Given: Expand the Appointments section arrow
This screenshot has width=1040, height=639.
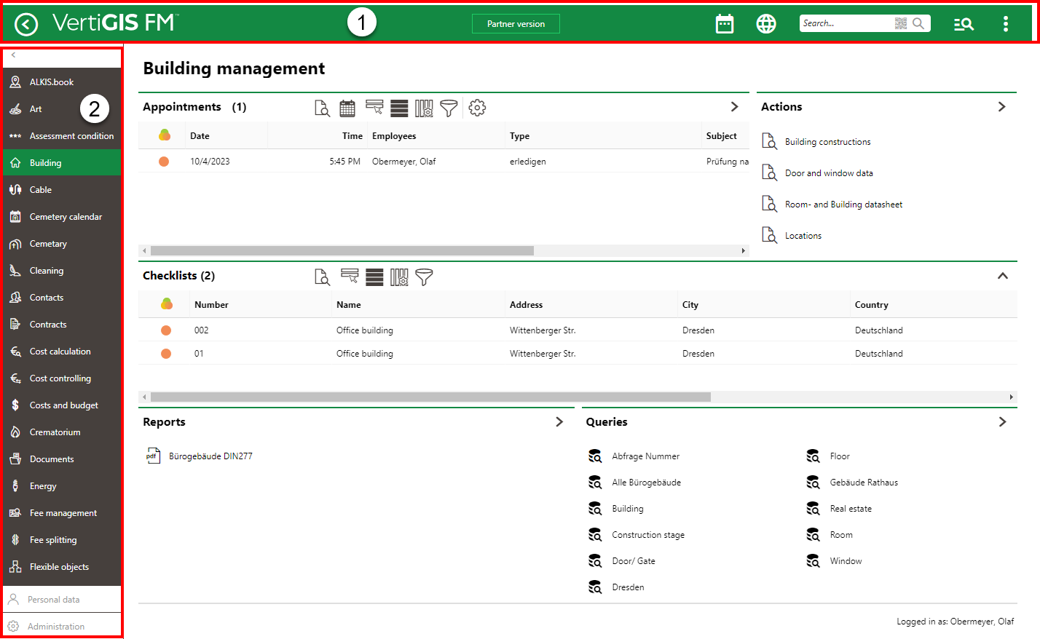Looking at the screenshot, I should click(734, 107).
